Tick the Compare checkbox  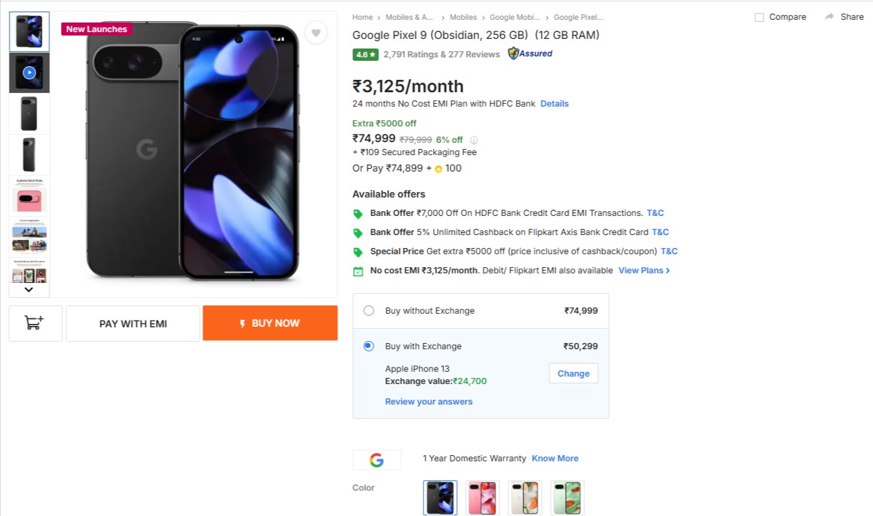tap(759, 17)
